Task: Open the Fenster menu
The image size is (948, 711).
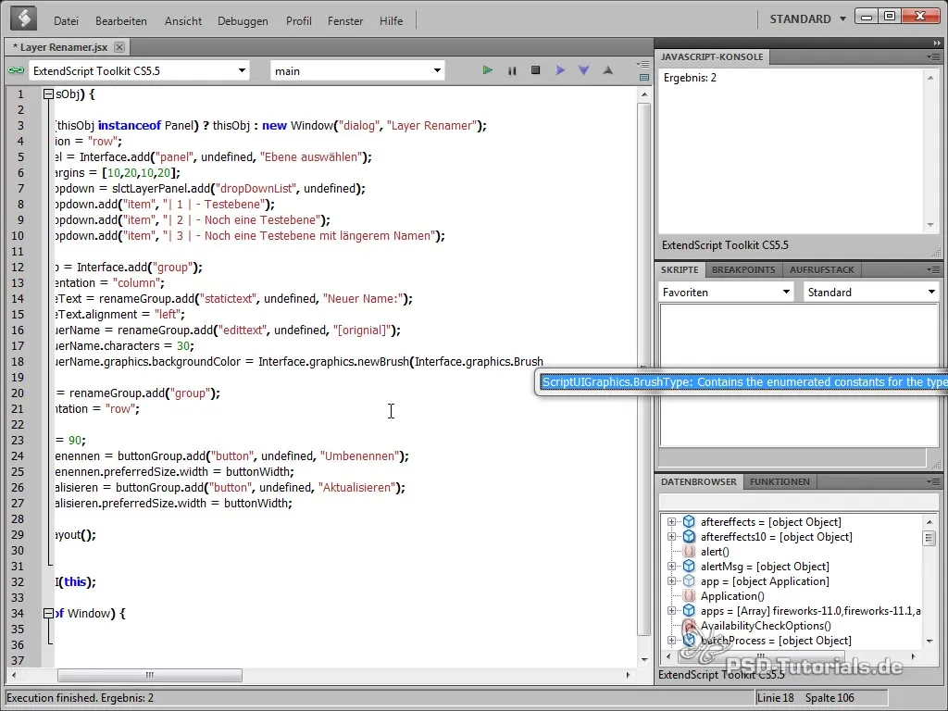Action: 345,20
